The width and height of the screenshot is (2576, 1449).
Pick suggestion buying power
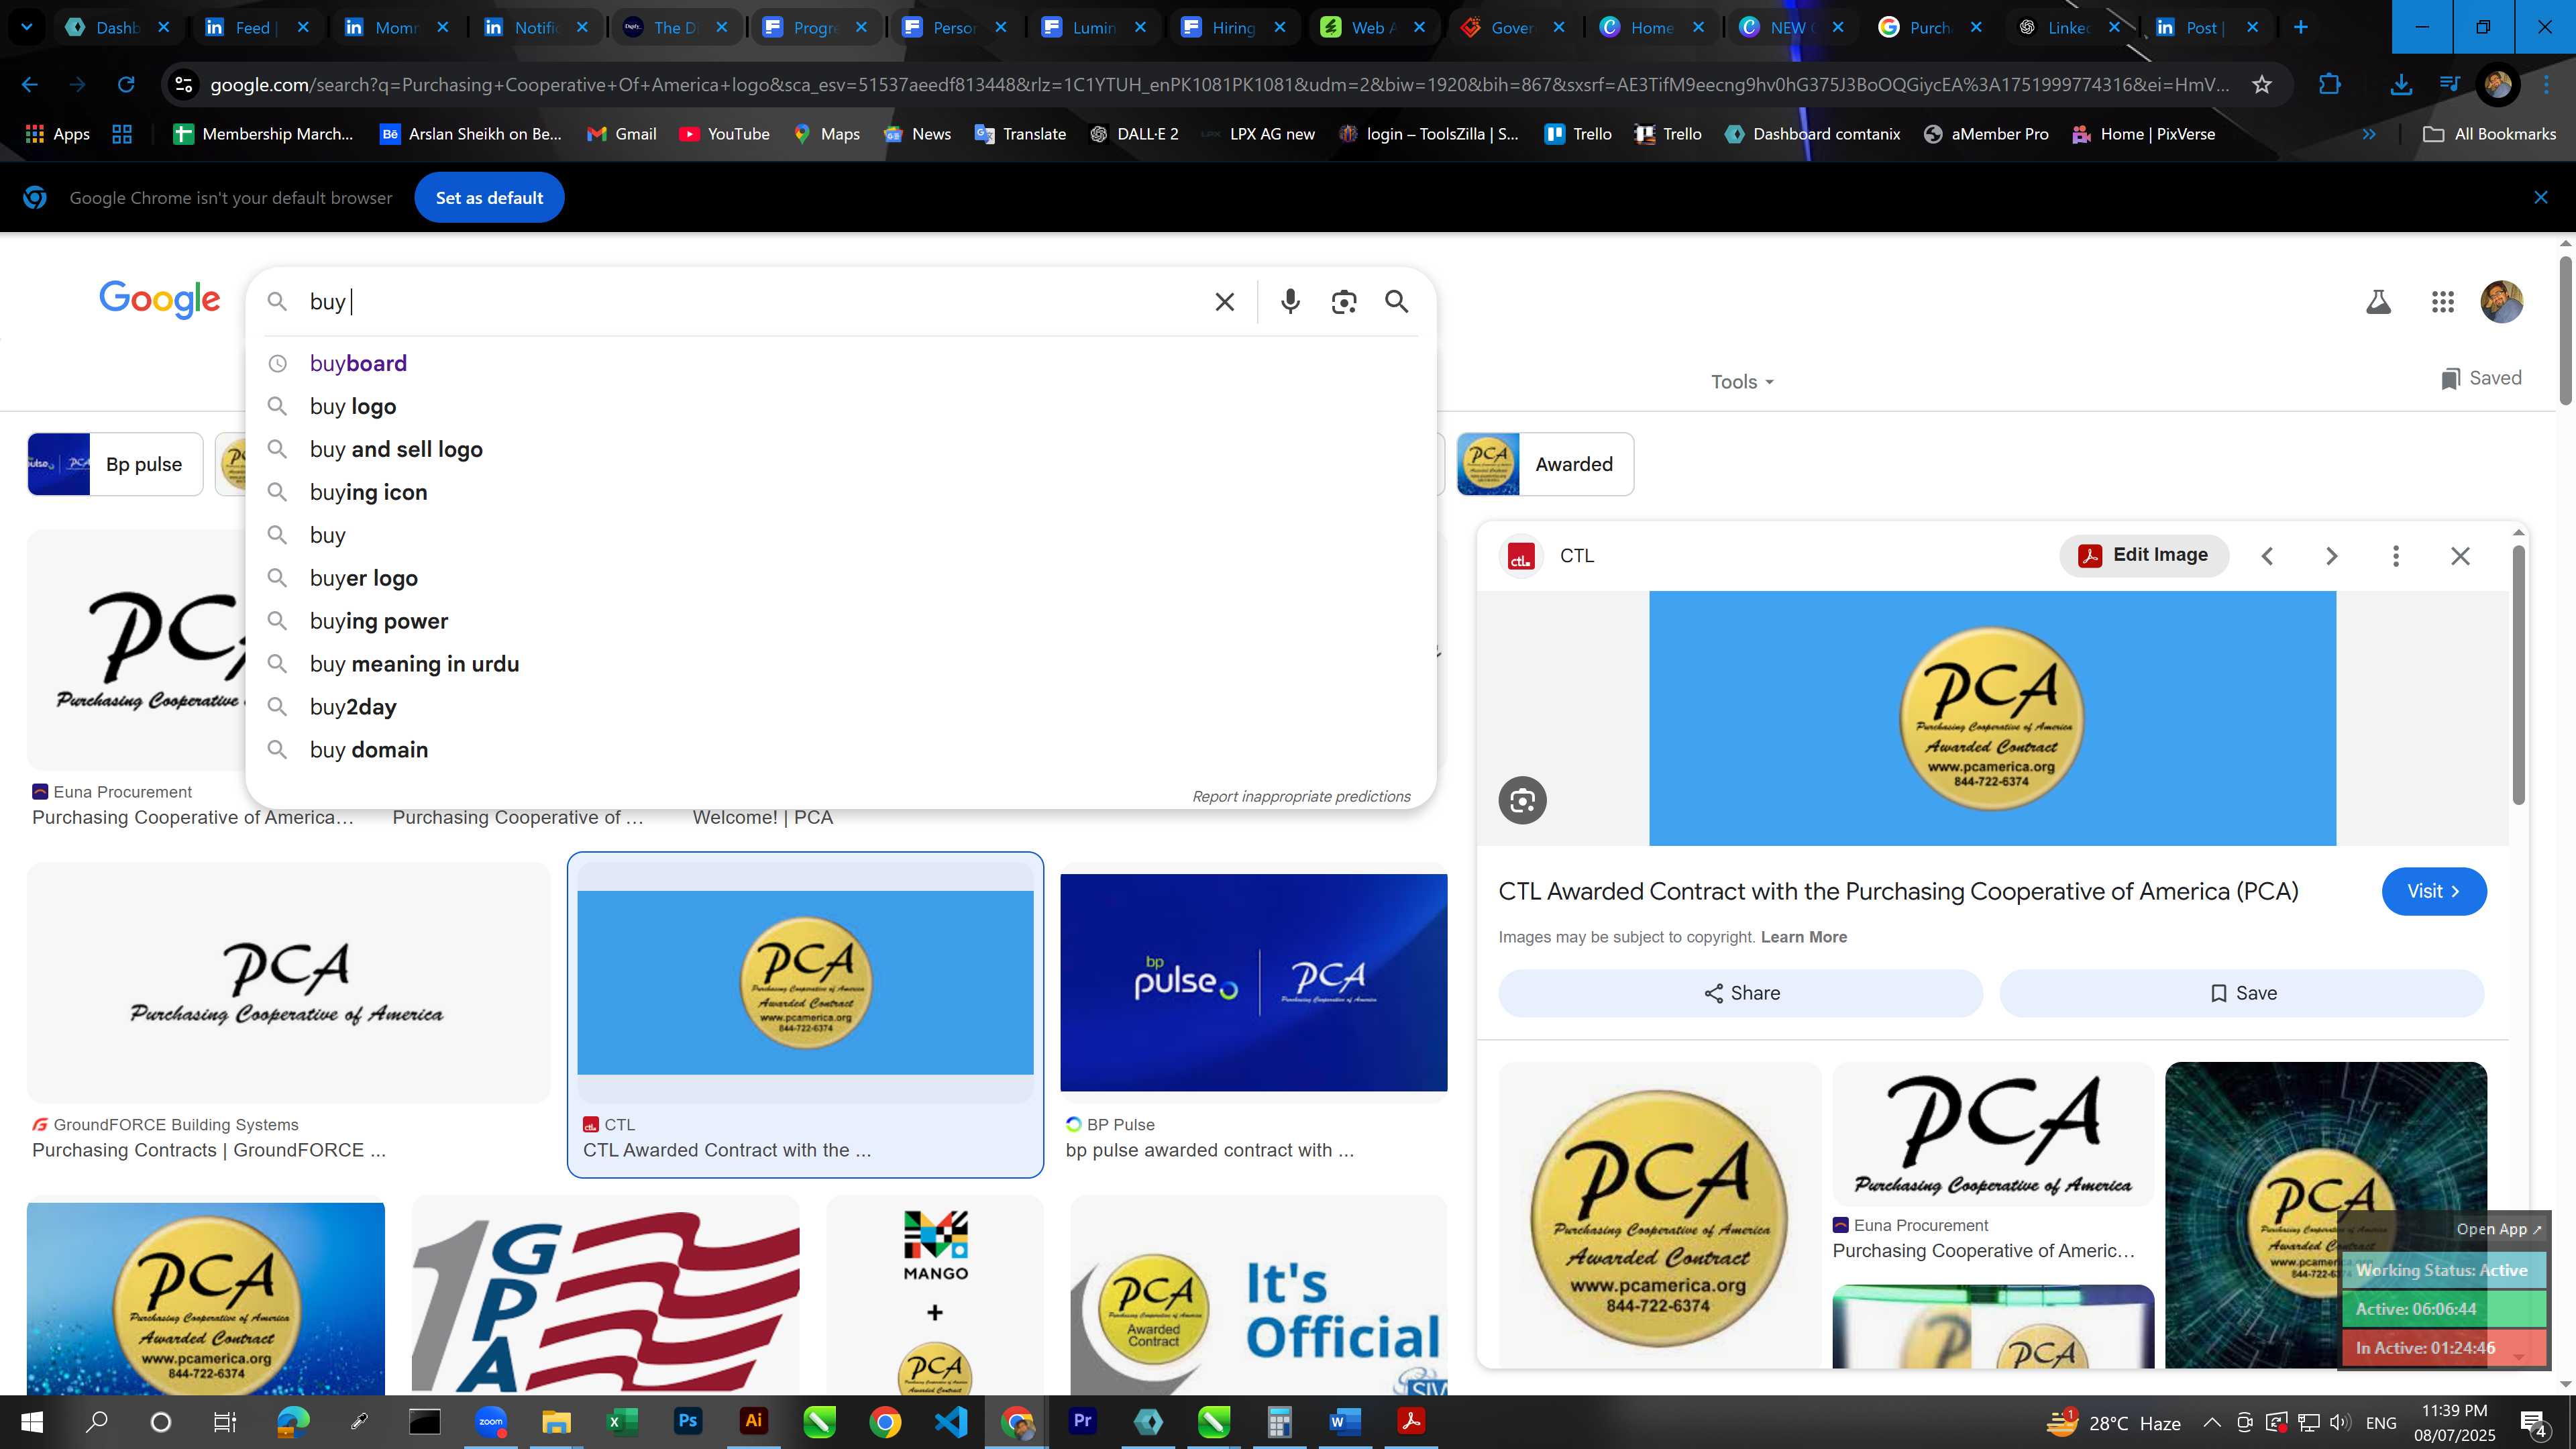(x=840, y=621)
